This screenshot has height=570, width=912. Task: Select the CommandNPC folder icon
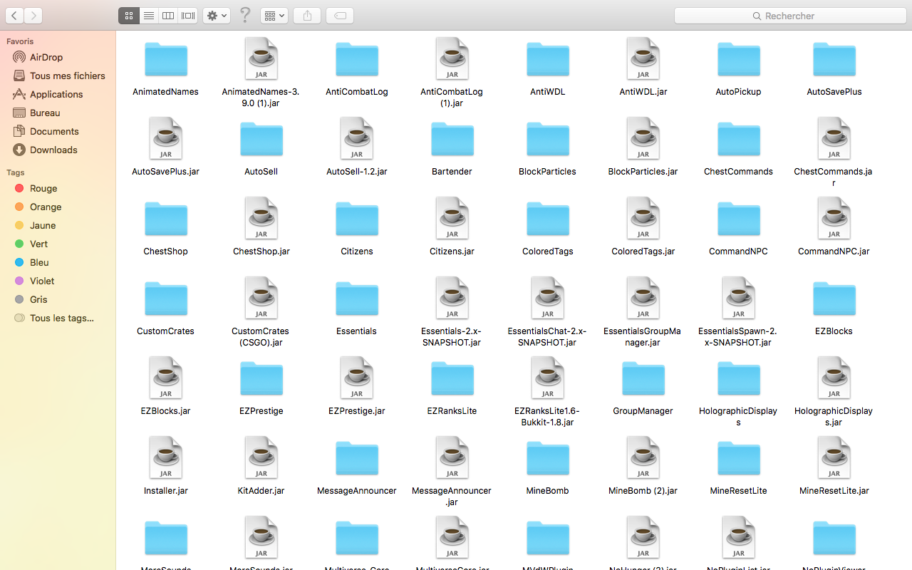(x=739, y=219)
